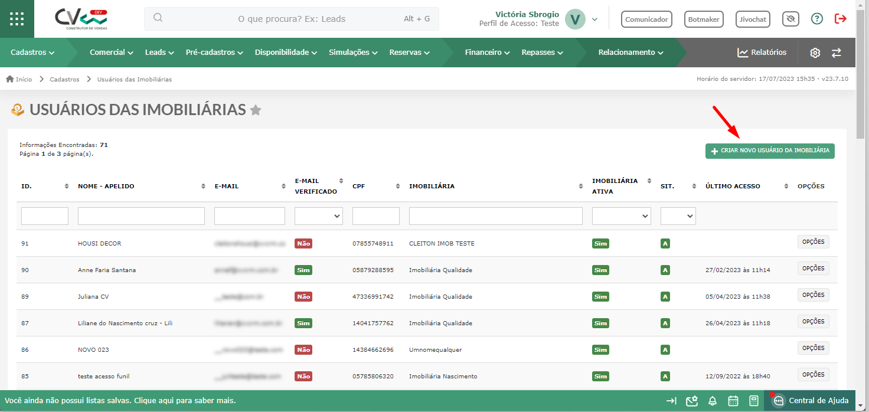
Task: Expand the Pré-cadastros menu
Action: point(214,53)
